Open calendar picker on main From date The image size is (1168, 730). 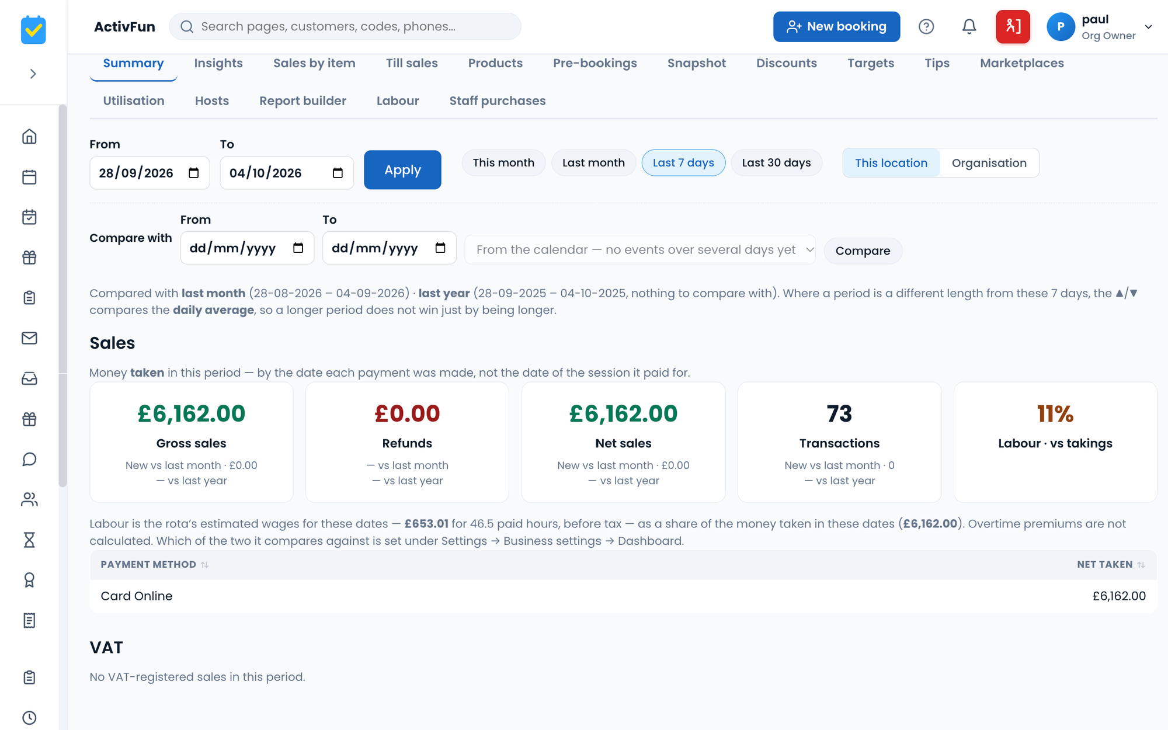(194, 173)
